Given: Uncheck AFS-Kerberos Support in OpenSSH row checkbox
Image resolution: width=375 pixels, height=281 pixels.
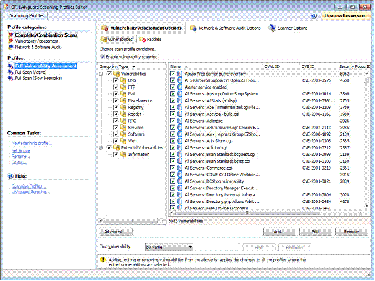Looking at the screenshot, I should 173,80.
